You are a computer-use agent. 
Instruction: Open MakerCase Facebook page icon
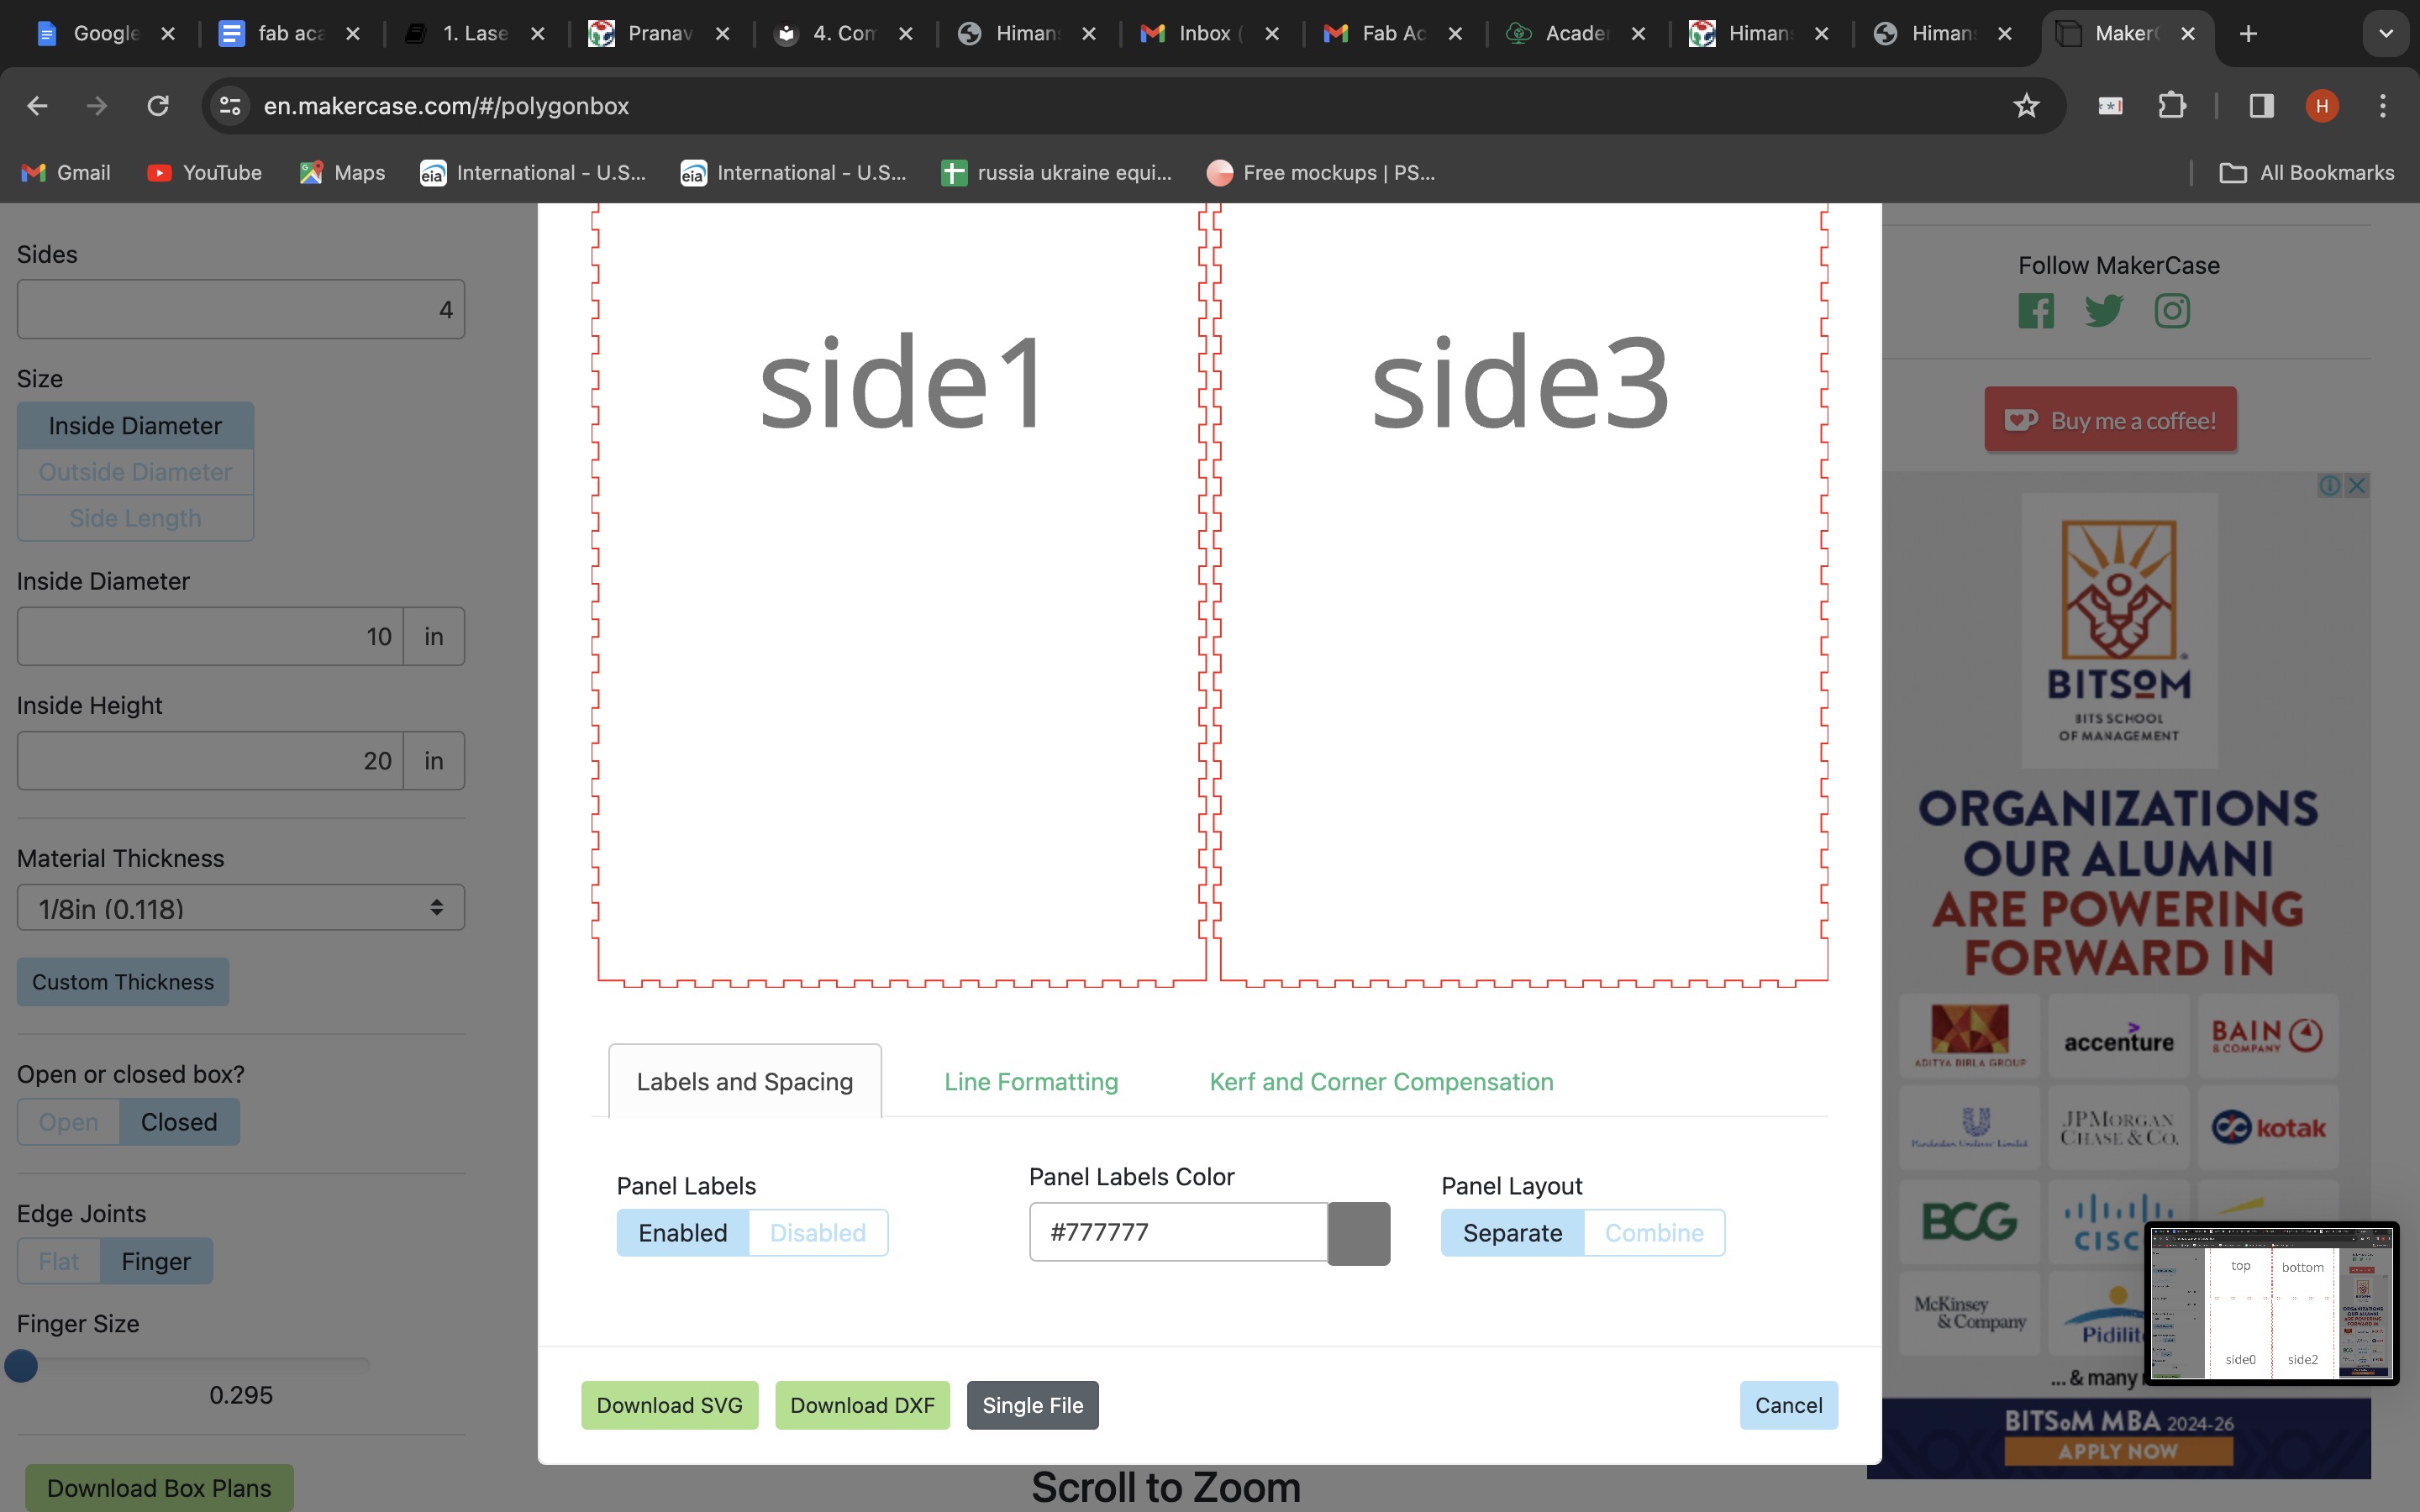pyautogui.click(x=2035, y=311)
